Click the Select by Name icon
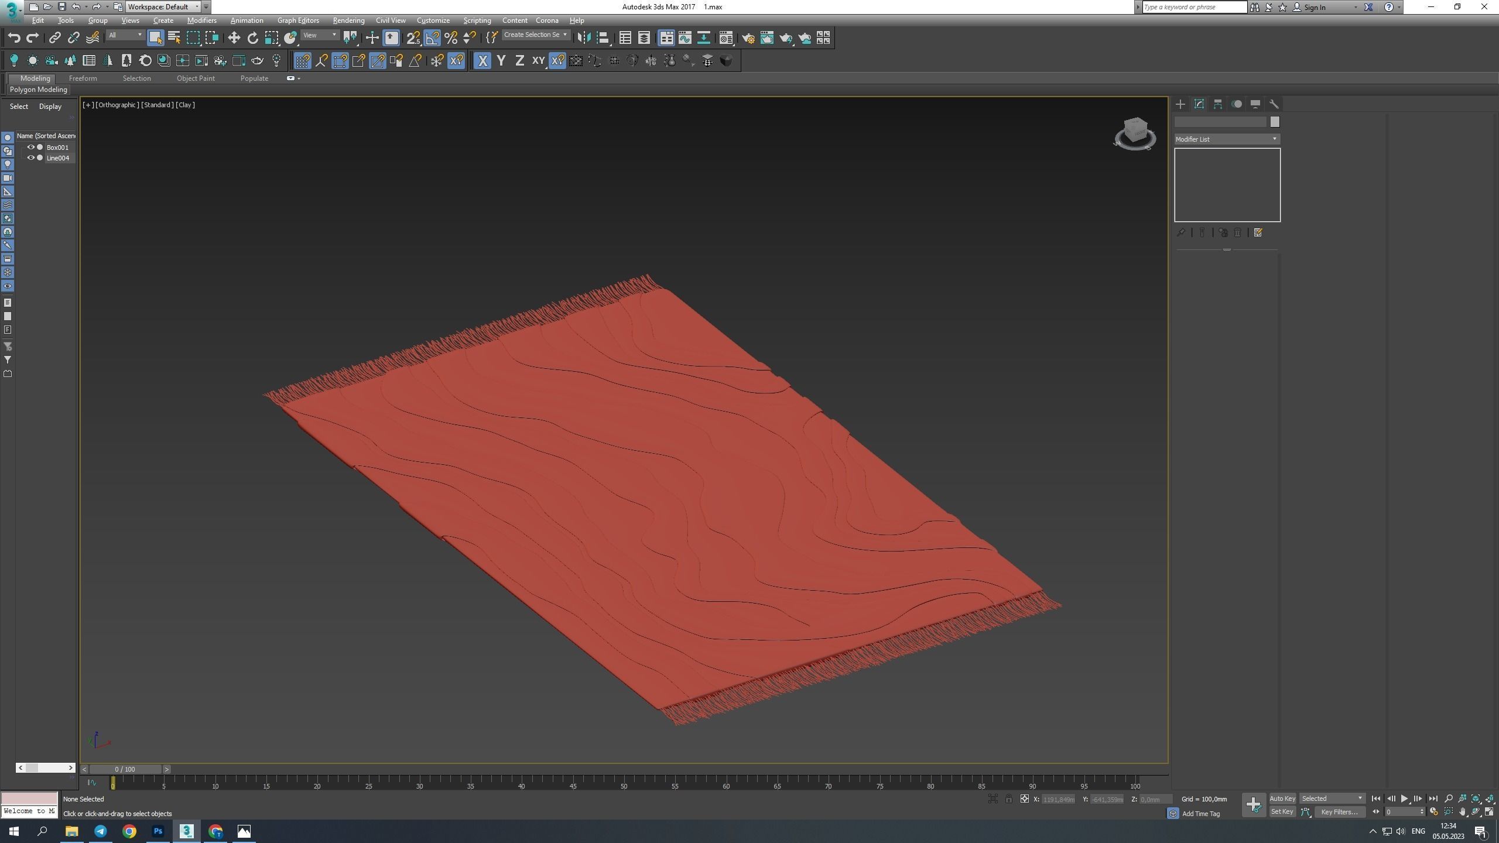The height and width of the screenshot is (843, 1499). pos(174,38)
